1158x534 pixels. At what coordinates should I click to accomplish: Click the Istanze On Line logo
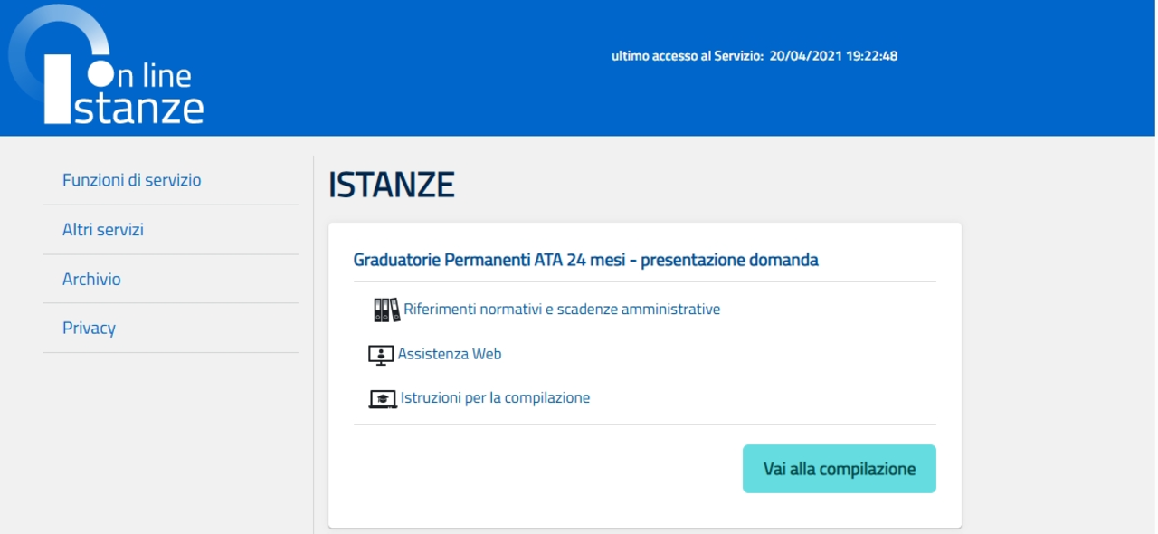107,65
